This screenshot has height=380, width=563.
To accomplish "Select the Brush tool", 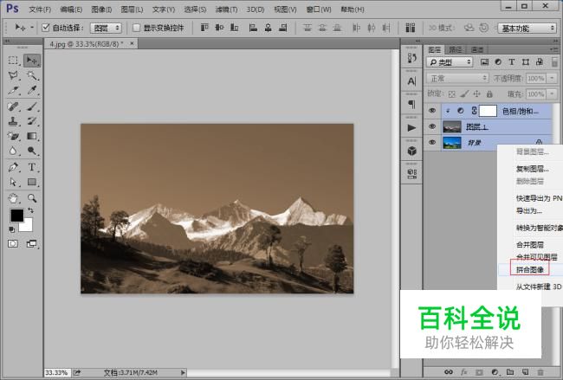I will point(32,106).
